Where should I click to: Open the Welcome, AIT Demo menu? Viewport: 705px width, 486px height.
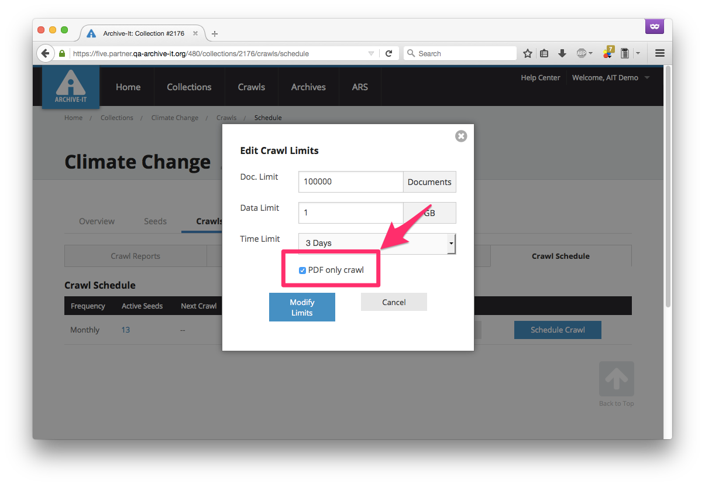610,78
